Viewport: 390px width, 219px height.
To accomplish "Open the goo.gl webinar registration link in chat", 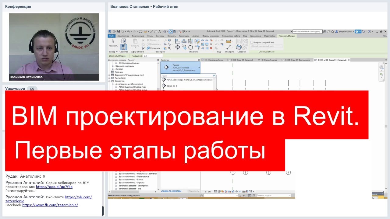I will click(x=54, y=187).
